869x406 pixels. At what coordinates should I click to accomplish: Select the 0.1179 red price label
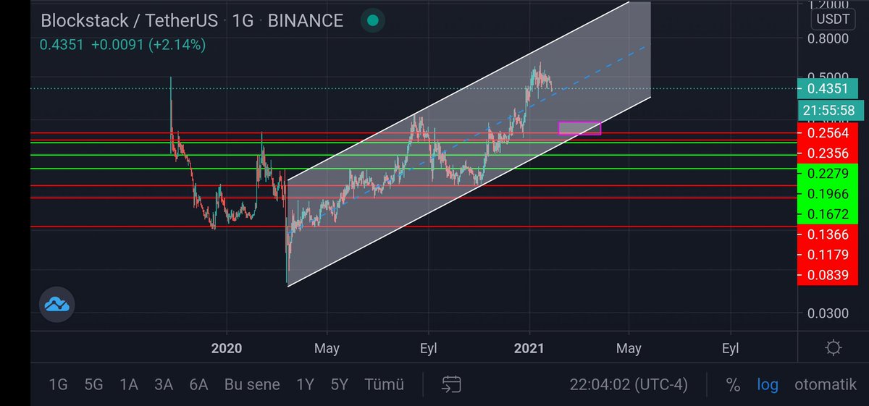[x=827, y=255]
